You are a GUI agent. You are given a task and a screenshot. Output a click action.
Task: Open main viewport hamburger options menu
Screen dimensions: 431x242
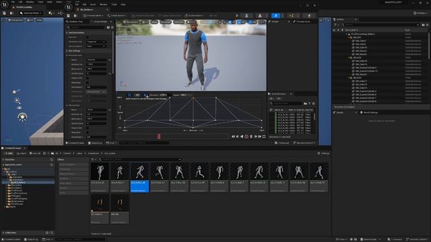[4, 20]
